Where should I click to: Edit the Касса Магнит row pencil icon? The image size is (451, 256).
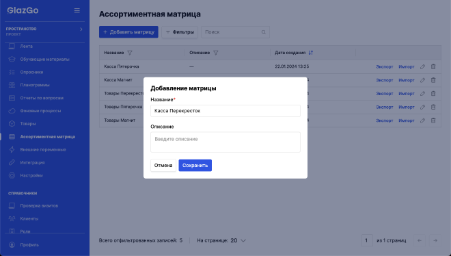click(422, 80)
